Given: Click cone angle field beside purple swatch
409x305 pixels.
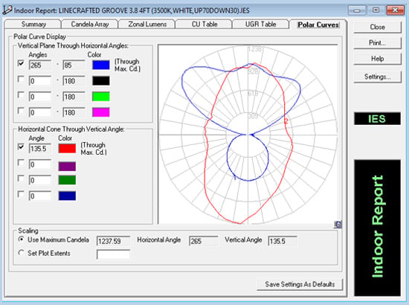Looking at the screenshot, I should click(x=40, y=164).
